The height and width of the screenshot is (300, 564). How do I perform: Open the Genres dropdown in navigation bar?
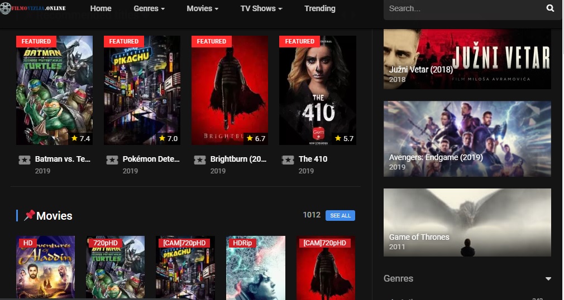click(x=149, y=8)
